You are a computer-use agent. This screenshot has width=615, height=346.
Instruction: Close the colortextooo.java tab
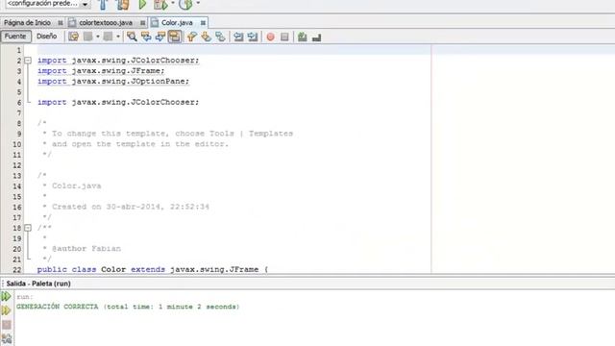pos(142,23)
